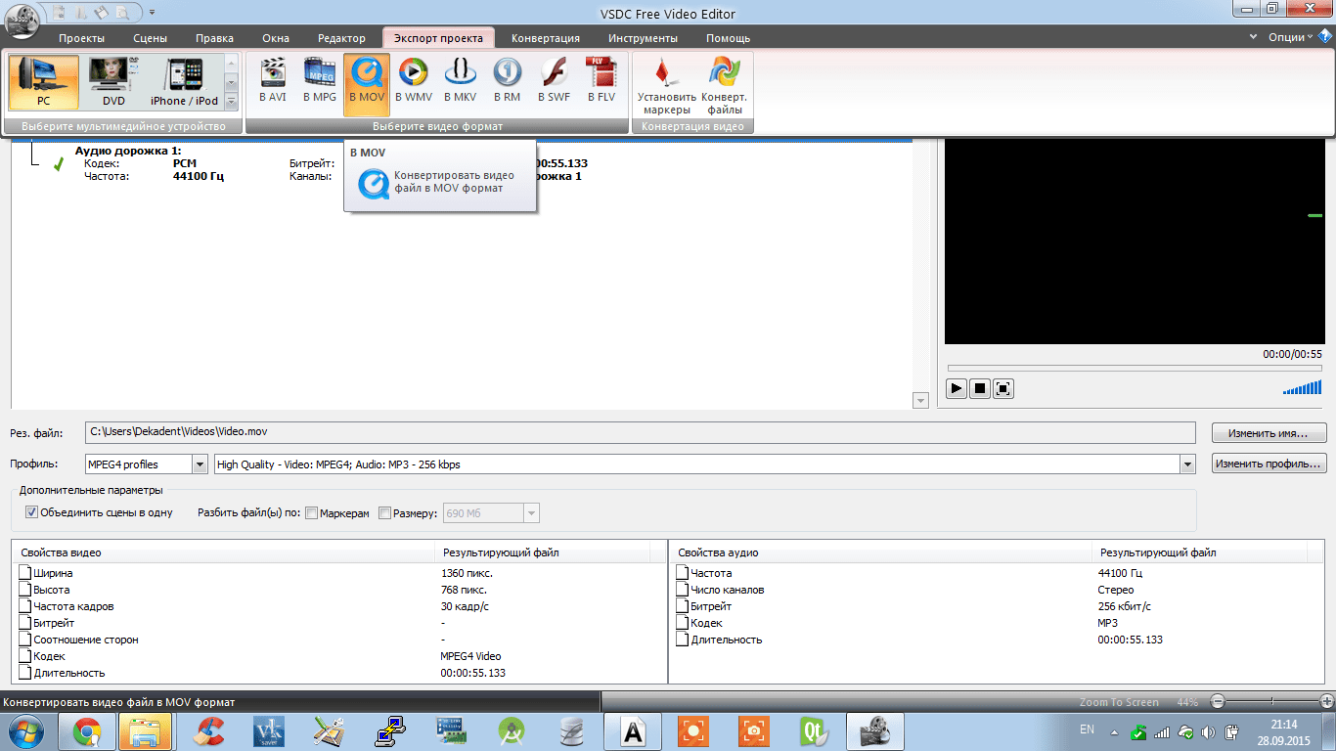Open the Tools ribbon tab
The width and height of the screenshot is (1336, 751).
coord(643,38)
